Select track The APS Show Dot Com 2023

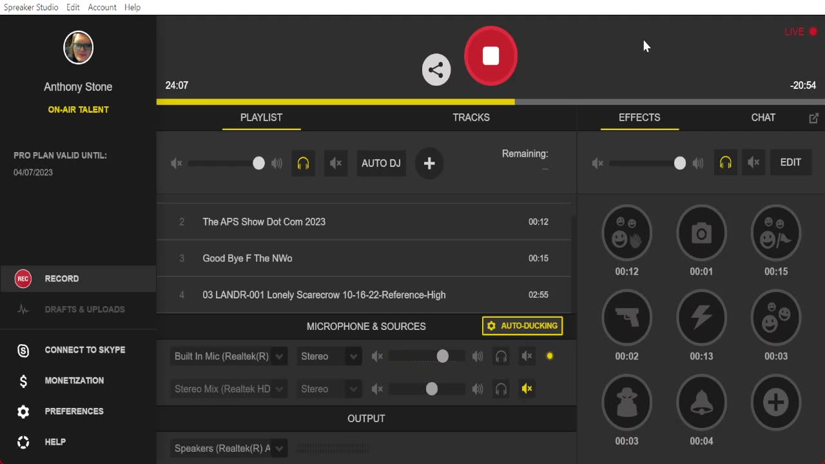(364, 222)
